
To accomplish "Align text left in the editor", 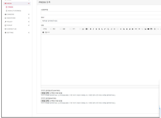I will (x=124, y=29).
